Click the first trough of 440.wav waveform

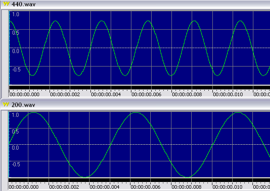[32, 75]
